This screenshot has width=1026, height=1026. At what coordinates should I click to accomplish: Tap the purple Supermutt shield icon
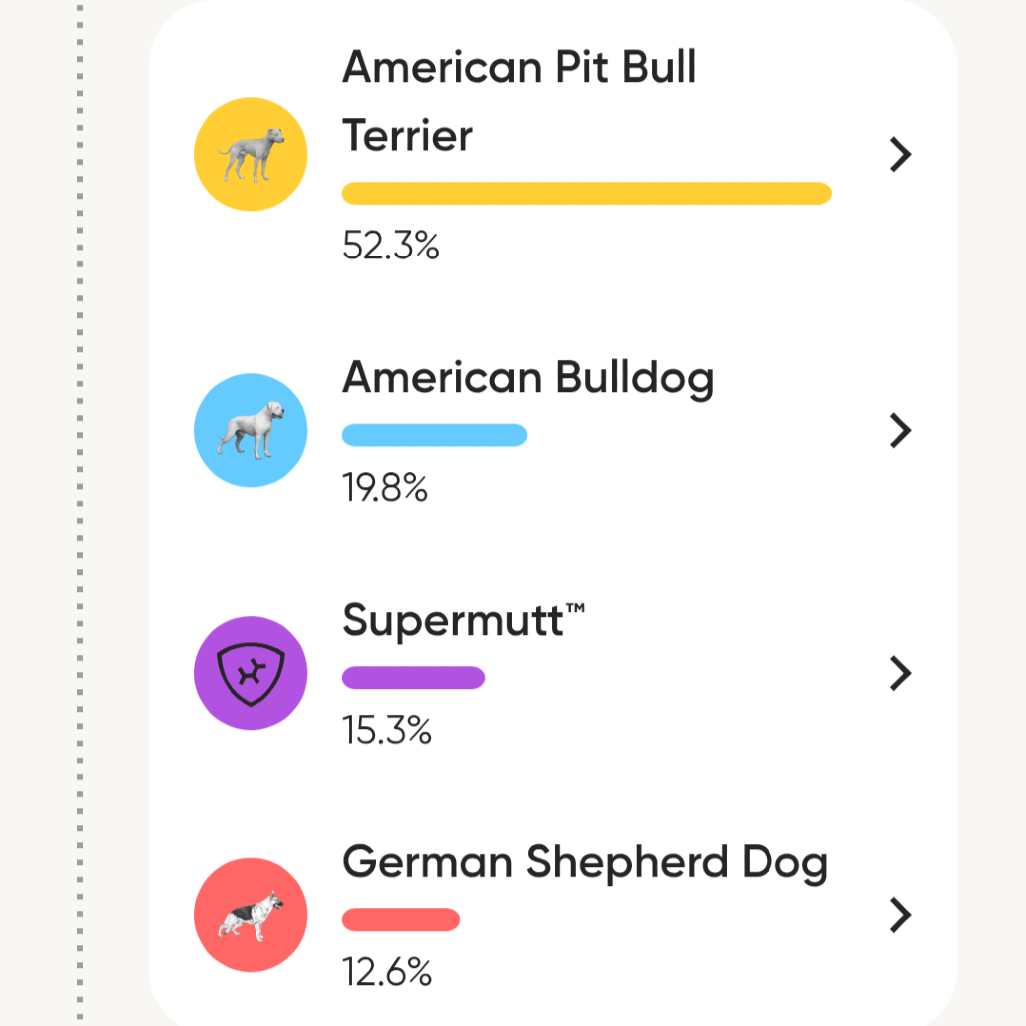(x=251, y=673)
